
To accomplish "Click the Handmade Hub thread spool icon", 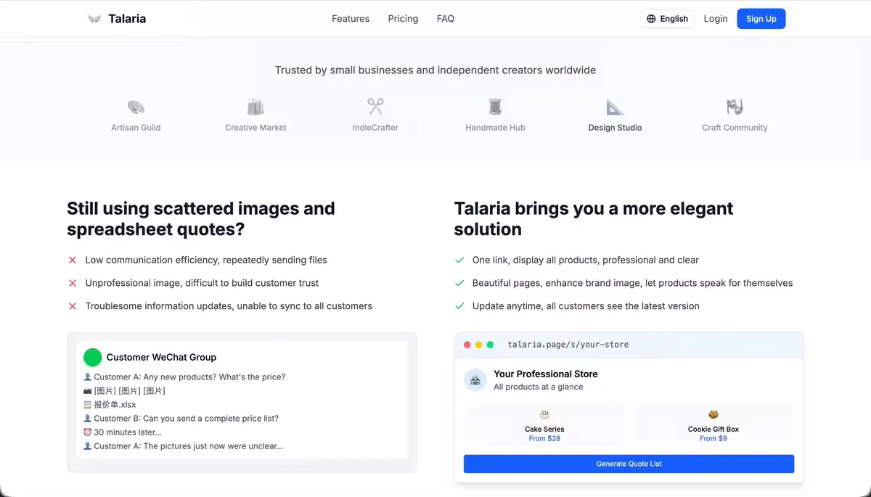I will pos(495,107).
